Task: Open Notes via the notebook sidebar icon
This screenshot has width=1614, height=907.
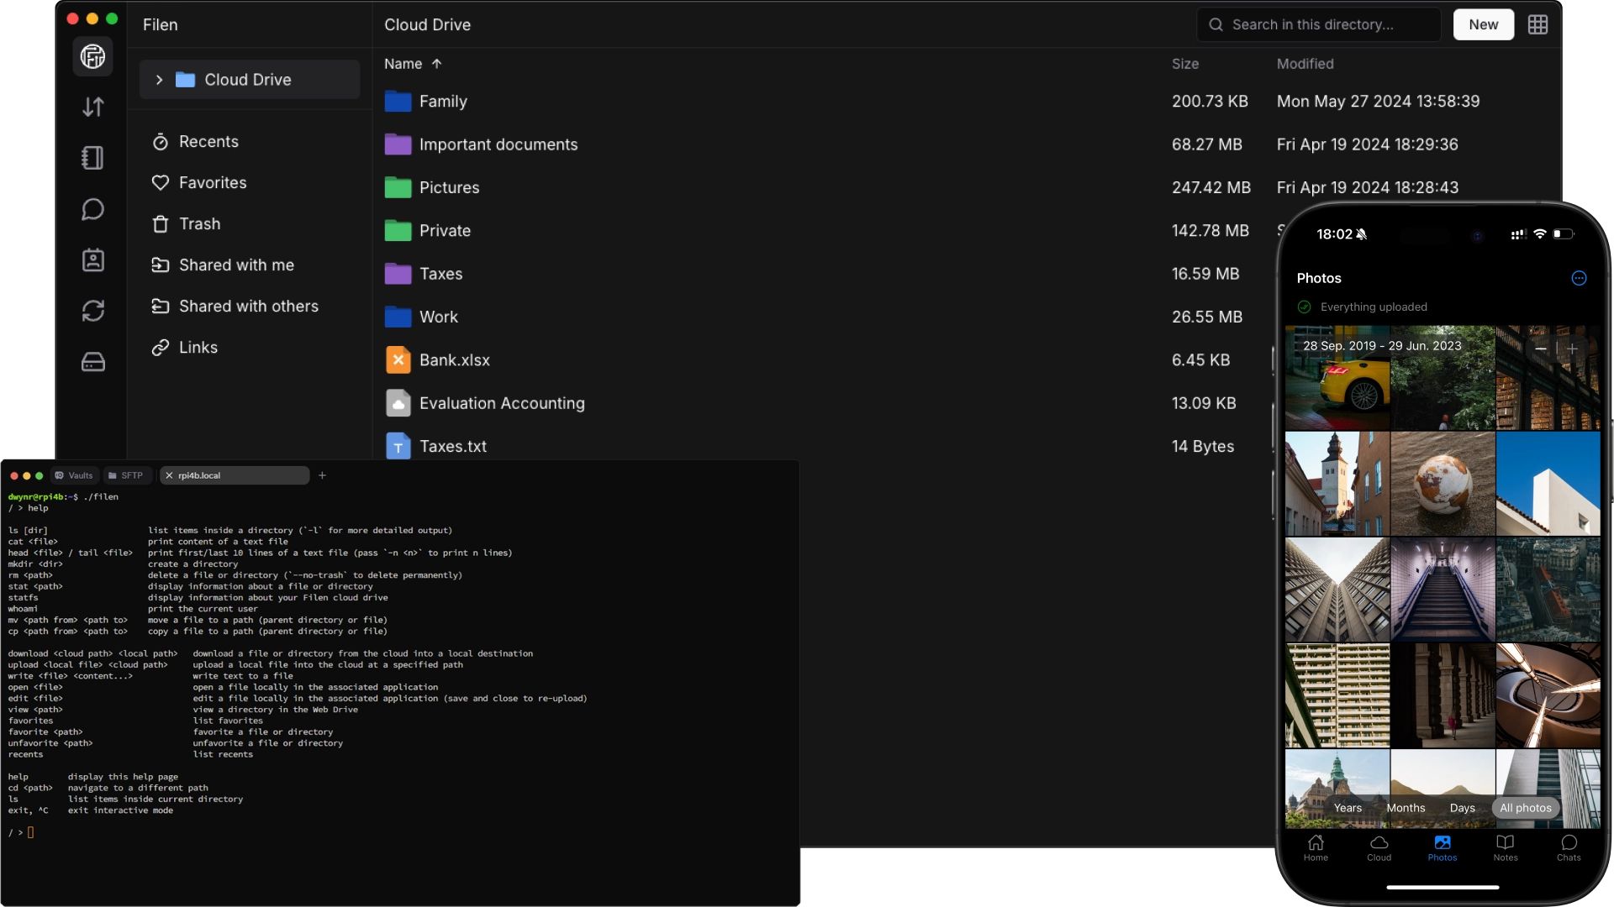Action: 92,158
